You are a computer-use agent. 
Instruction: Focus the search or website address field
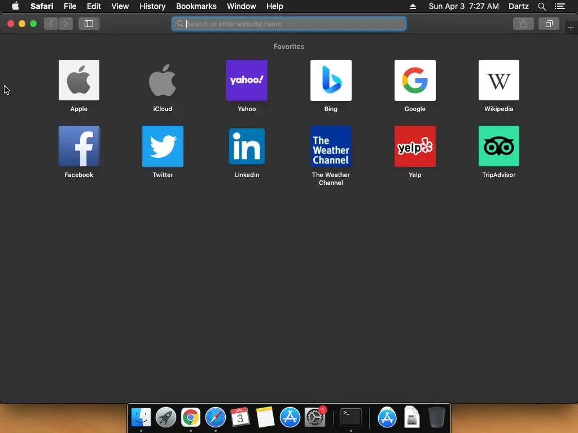coord(289,24)
